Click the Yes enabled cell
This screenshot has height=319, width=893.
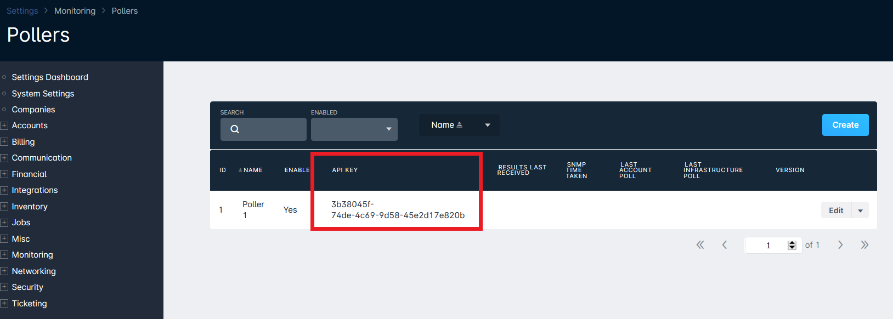pos(290,210)
